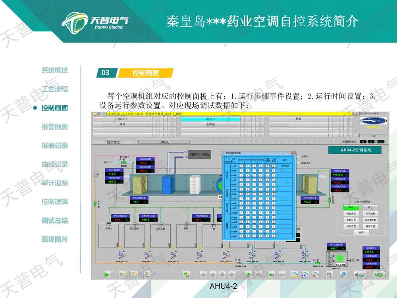Toggle last checkbox in step3 row of parameter dialog
This screenshot has width=397, height=298.
[x=274, y=180]
